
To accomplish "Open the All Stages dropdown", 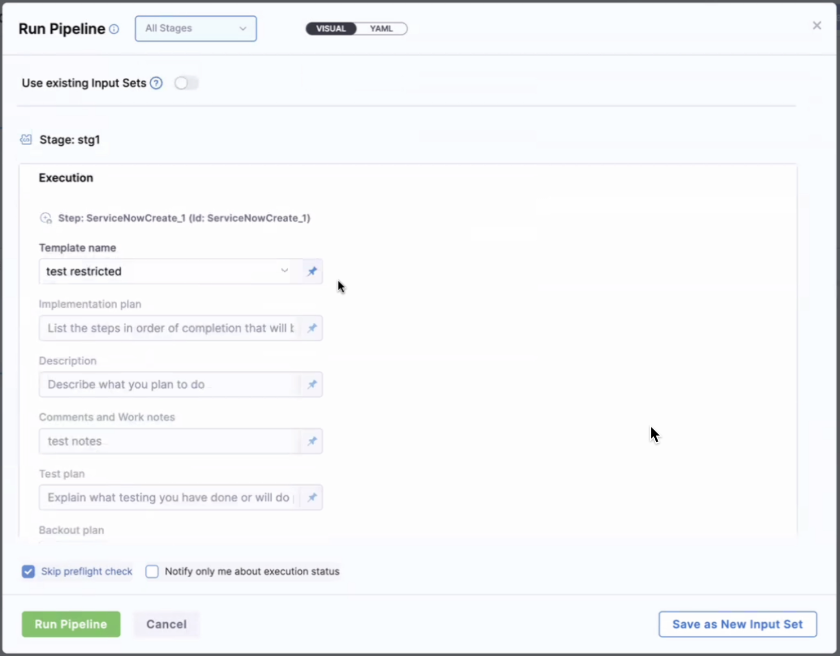I will pyautogui.click(x=195, y=29).
